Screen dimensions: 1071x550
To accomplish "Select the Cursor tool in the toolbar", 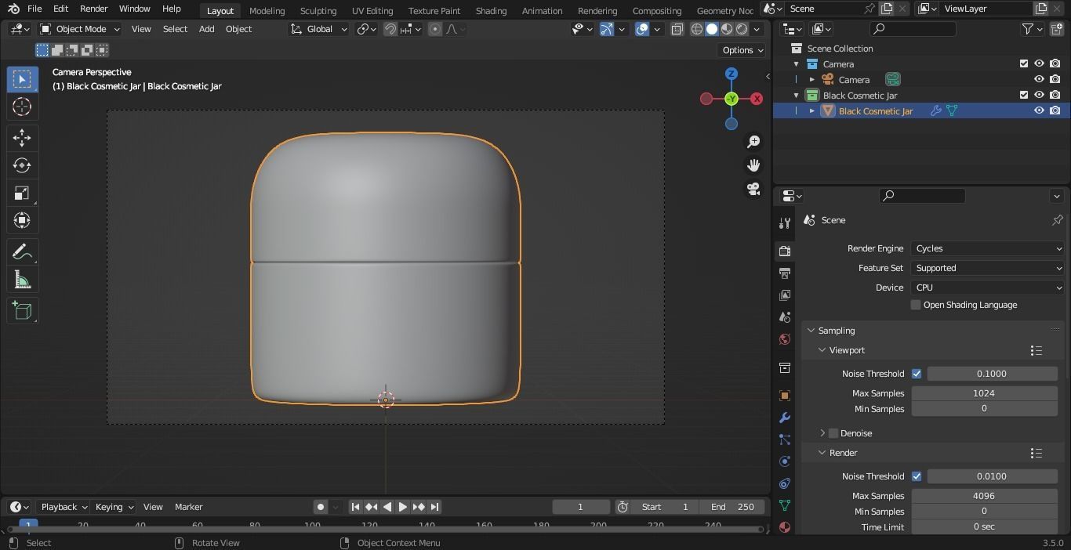I will coord(22,107).
